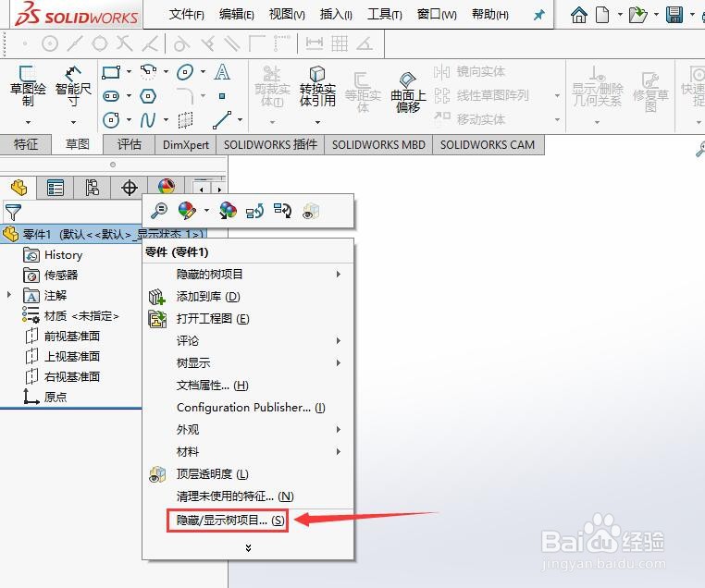Select the arc sketch tool
Viewport: 705px width, 588px height.
click(148, 72)
